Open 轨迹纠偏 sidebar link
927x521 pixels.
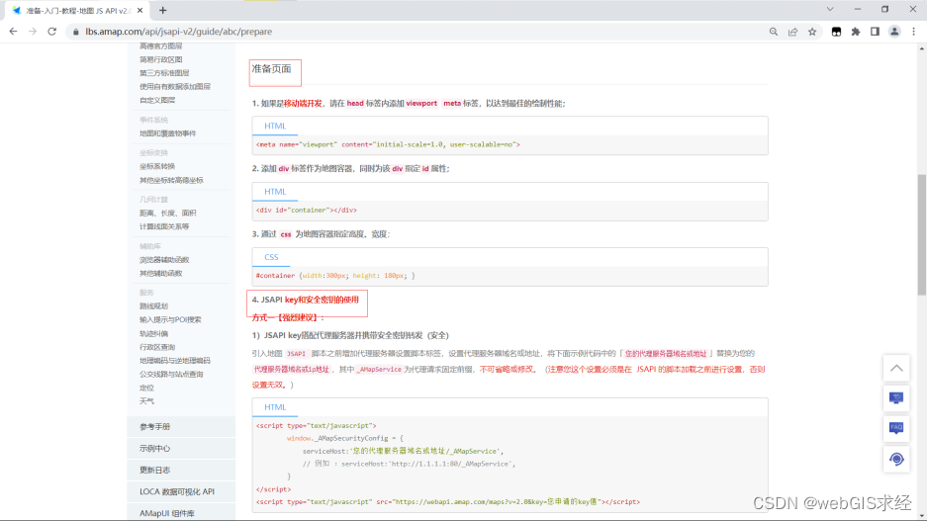tap(153, 334)
